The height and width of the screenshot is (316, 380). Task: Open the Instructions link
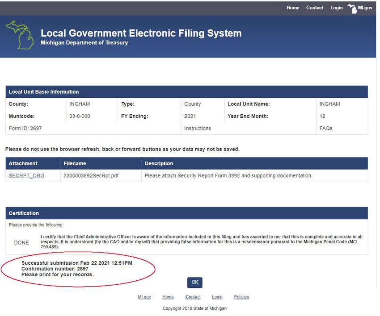point(197,128)
